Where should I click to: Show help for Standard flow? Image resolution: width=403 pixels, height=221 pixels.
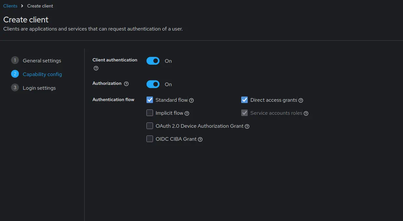[191, 100]
